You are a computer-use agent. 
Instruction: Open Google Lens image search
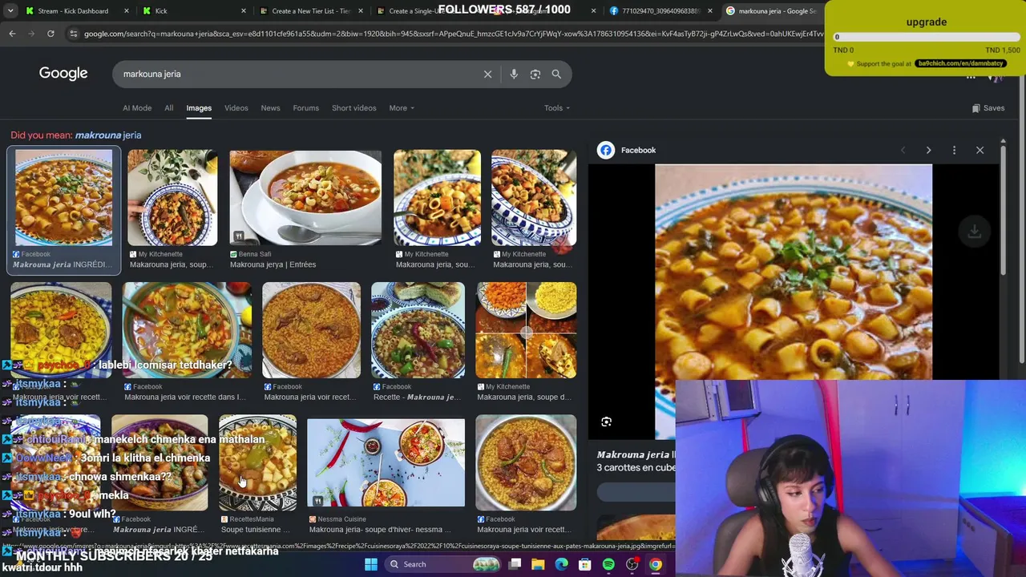(x=535, y=74)
